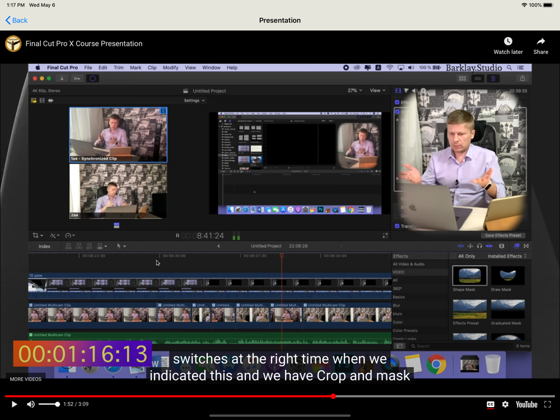Show the Photos and Audio sidebar icon

[x=42, y=101]
